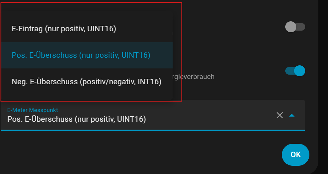Collapse the E-Meter Messpunkt dropdown arrow
This screenshot has height=174, width=328.
point(292,116)
